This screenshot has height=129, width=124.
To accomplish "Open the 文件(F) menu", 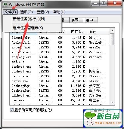I will [10, 12].
